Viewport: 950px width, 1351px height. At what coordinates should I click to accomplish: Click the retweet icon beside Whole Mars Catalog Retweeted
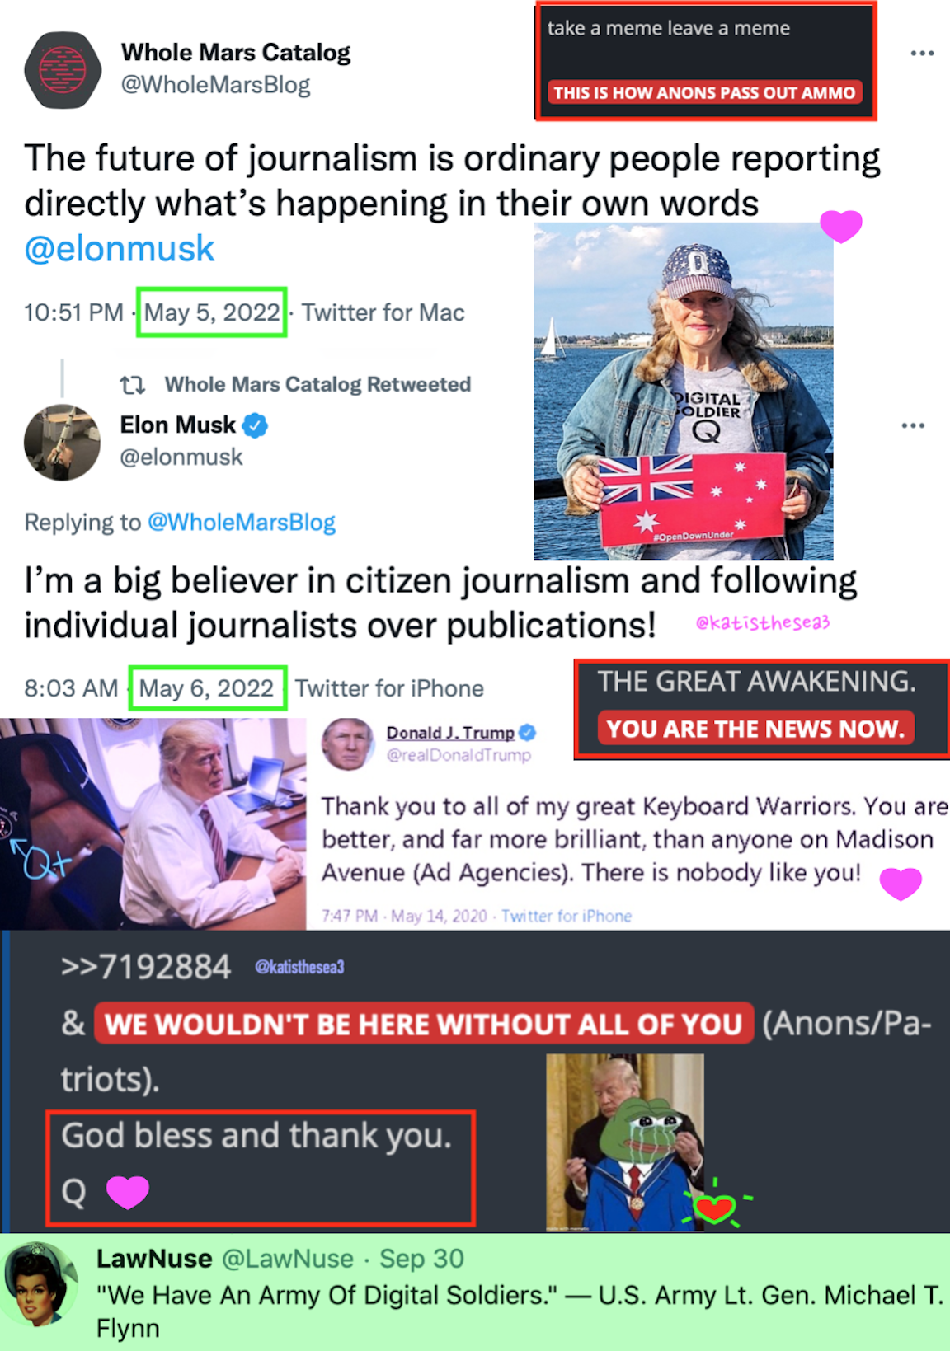pyautogui.click(x=133, y=384)
